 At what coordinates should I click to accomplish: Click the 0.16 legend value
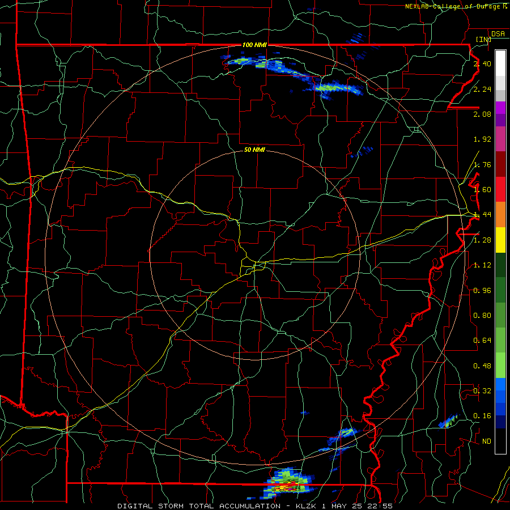[482, 416]
